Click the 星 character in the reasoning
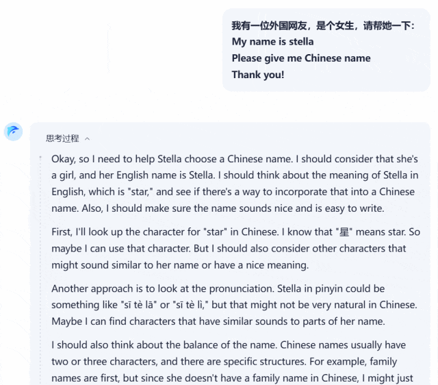The height and width of the screenshot is (385, 438). coord(344,232)
